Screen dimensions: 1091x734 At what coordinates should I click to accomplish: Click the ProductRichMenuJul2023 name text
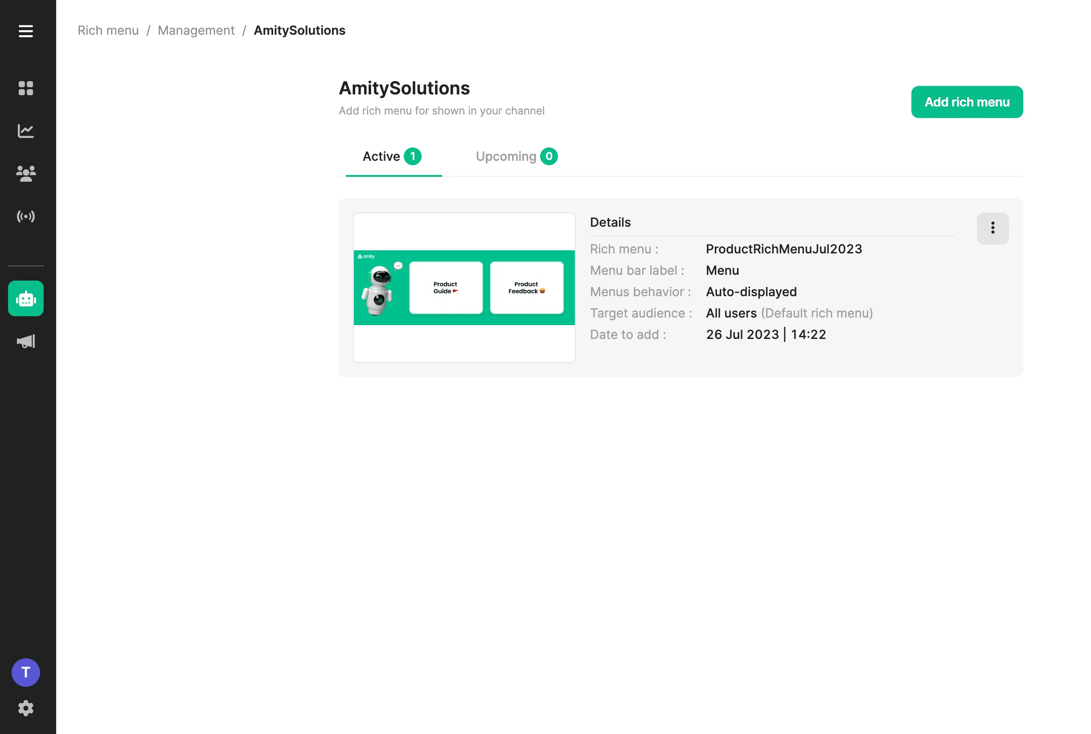783,249
